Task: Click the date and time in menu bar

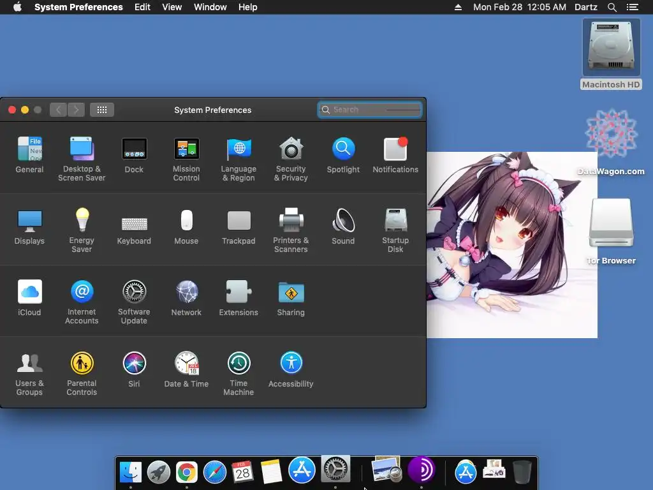Action: pos(520,7)
